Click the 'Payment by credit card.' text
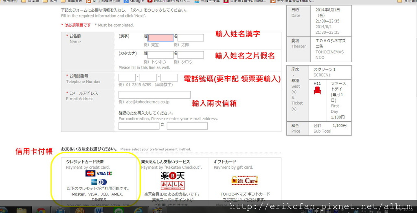 pos(88,168)
